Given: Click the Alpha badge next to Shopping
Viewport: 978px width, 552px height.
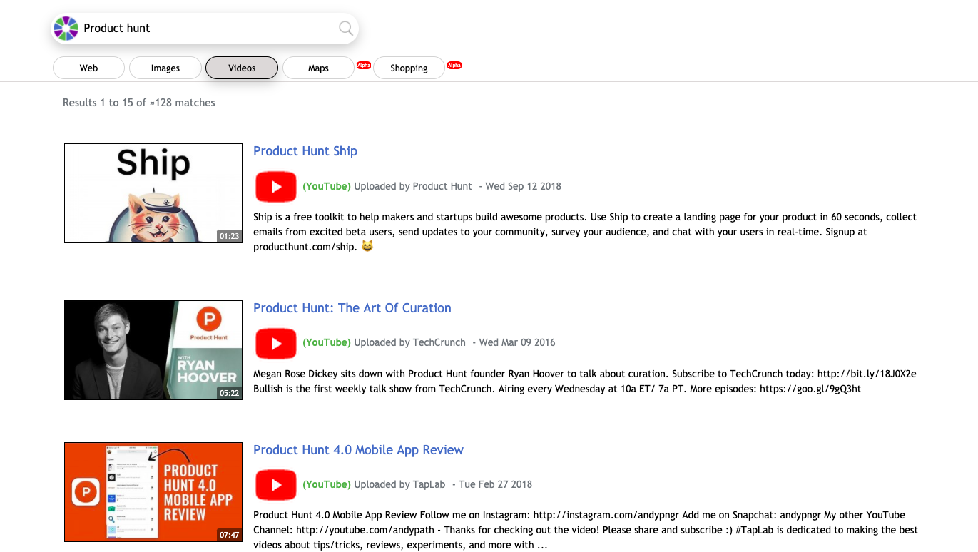Looking at the screenshot, I should (454, 64).
